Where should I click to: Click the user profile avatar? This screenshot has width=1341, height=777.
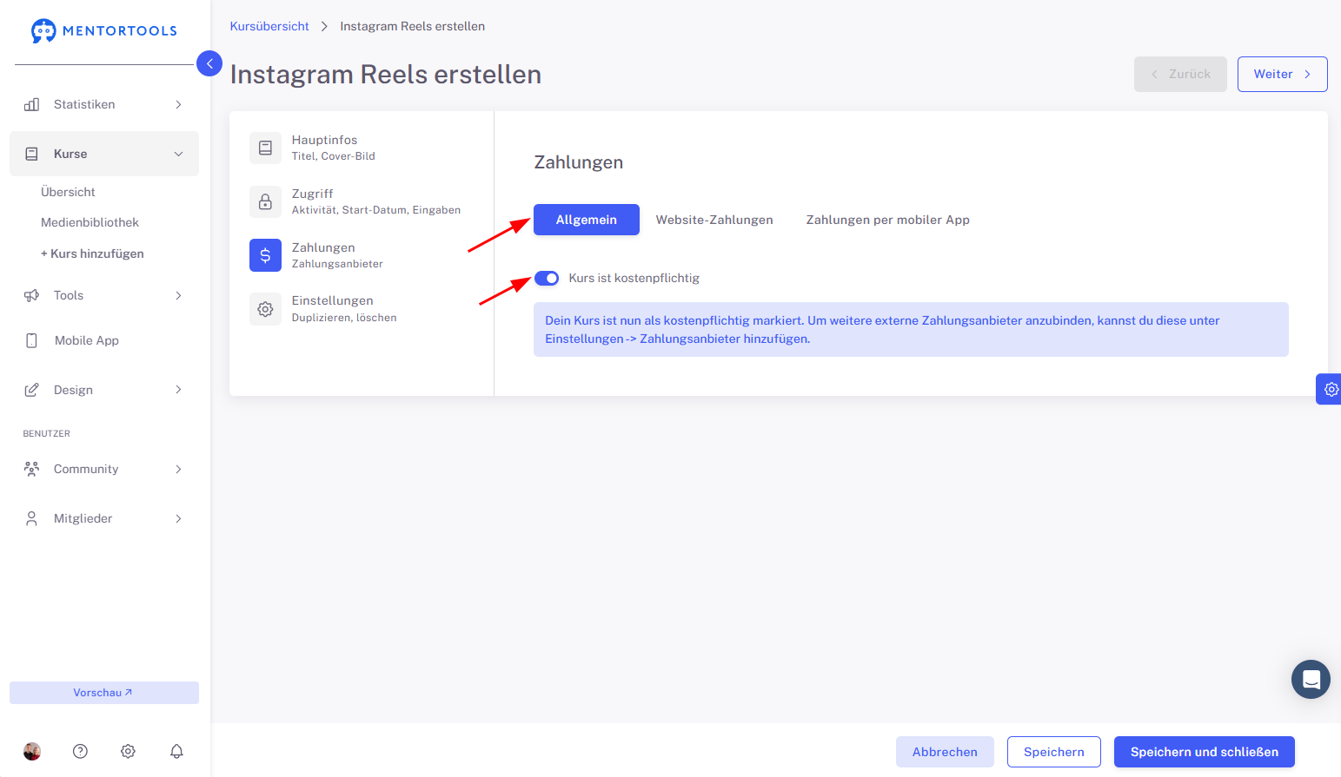(x=32, y=751)
